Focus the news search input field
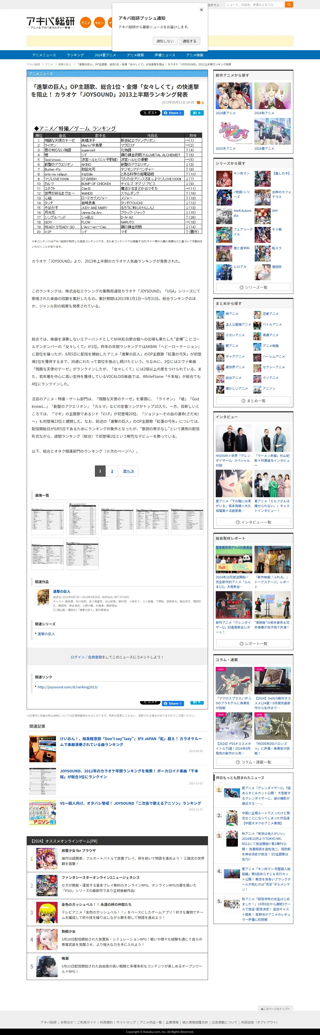 tap(254, 5)
